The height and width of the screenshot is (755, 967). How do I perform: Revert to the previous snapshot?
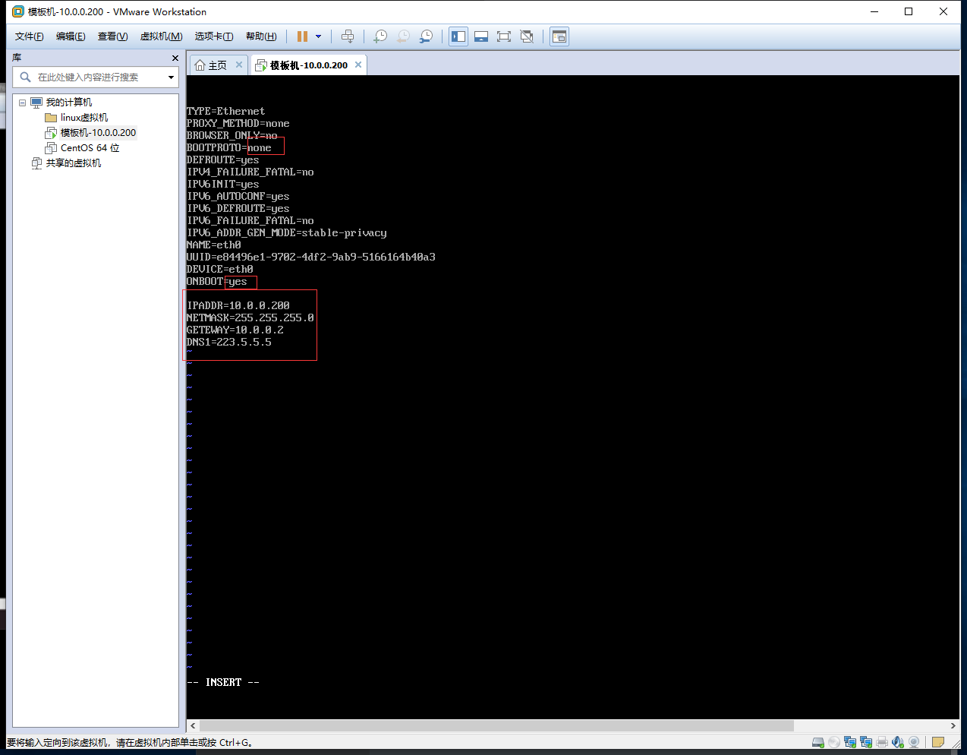403,36
